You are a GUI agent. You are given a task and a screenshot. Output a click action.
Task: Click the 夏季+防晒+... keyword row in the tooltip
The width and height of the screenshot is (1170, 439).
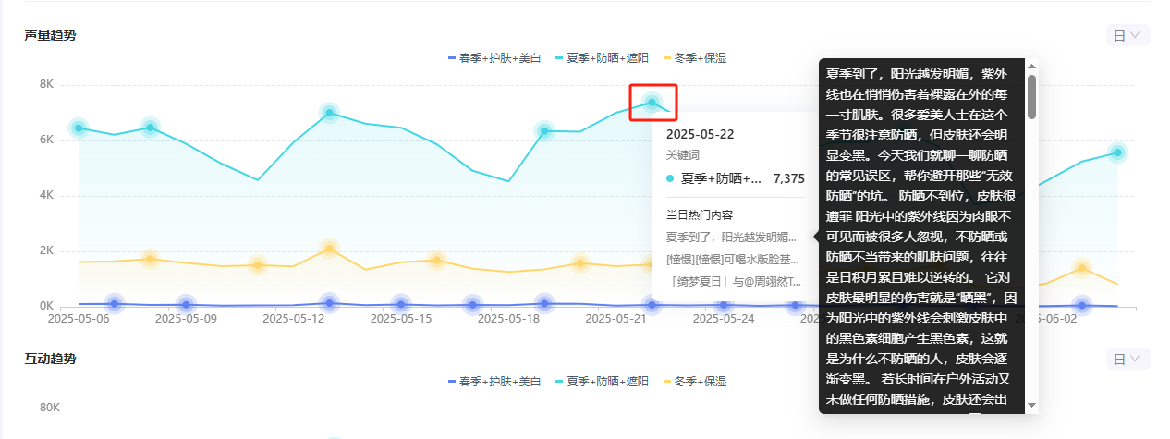(x=736, y=177)
